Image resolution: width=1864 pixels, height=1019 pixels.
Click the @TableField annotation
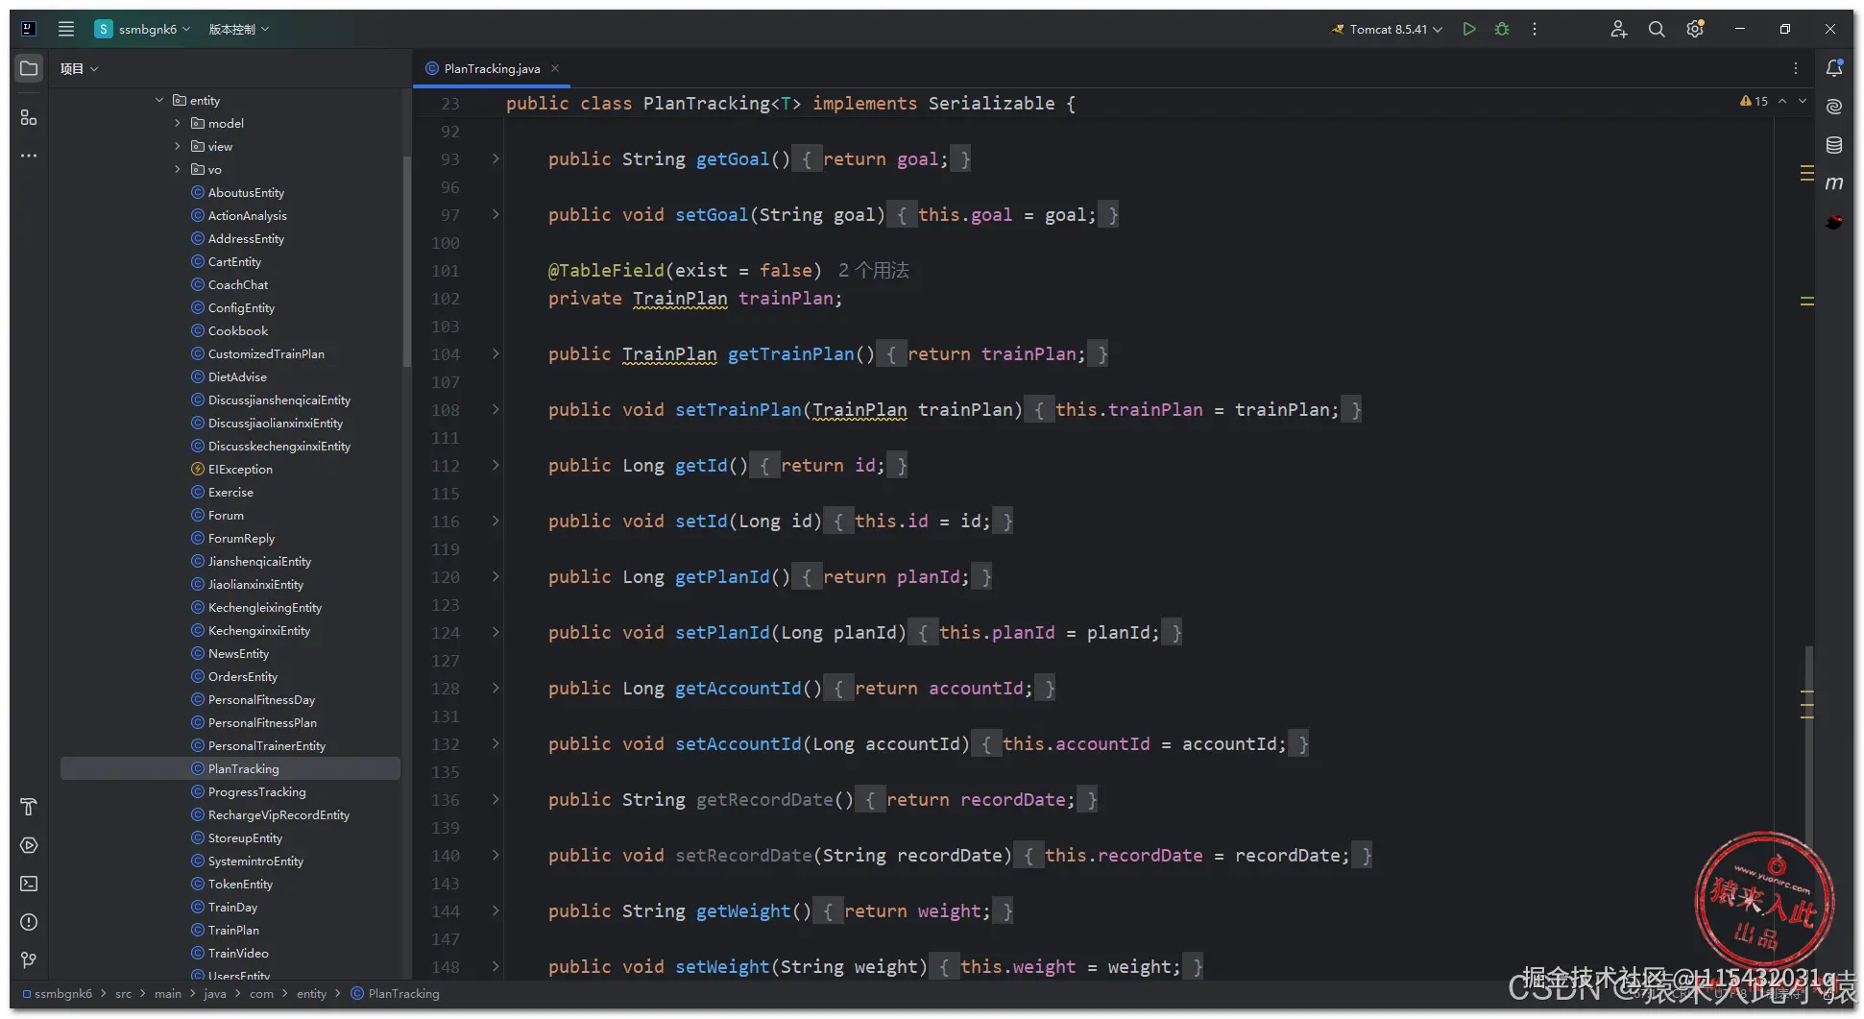point(606,271)
